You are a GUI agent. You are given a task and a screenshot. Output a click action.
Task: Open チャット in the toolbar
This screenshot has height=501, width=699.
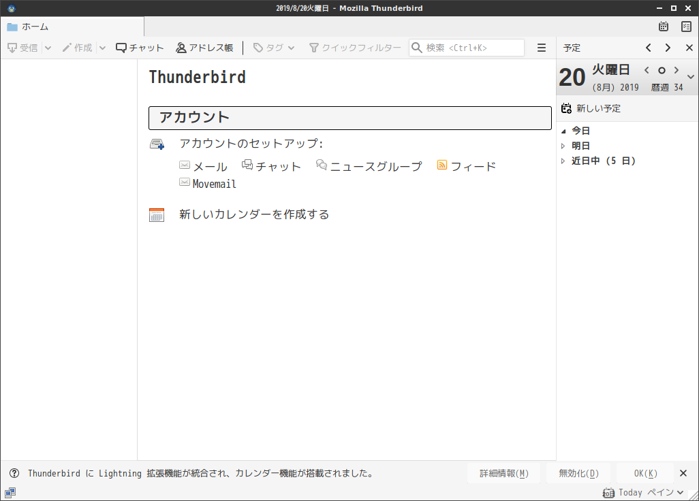(140, 48)
